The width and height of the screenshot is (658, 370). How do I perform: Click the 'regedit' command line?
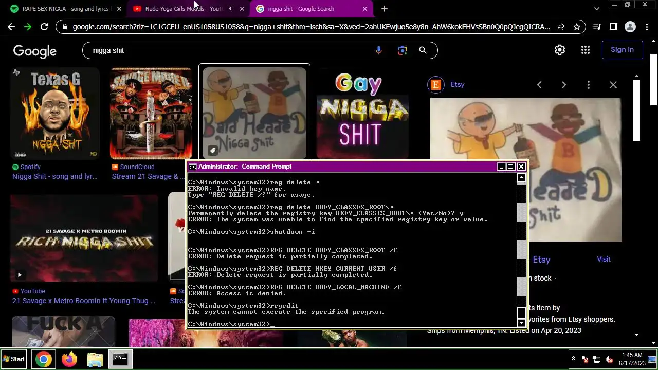click(x=243, y=306)
